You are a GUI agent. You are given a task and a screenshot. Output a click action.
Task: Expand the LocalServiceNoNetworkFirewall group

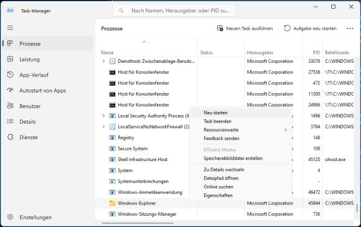pos(103,127)
